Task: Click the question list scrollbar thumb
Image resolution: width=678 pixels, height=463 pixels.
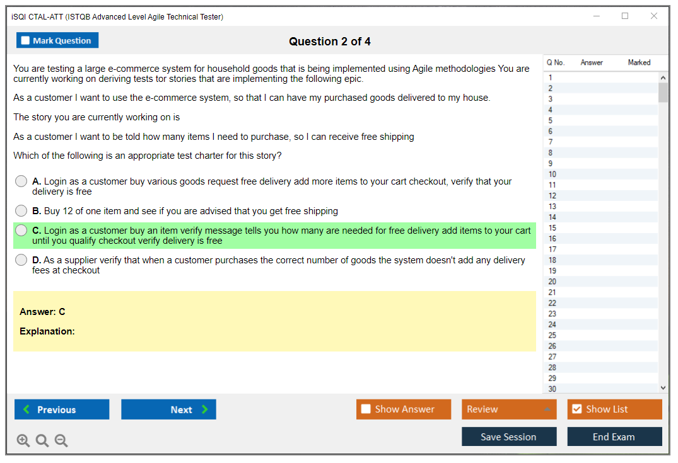Action: click(x=663, y=93)
